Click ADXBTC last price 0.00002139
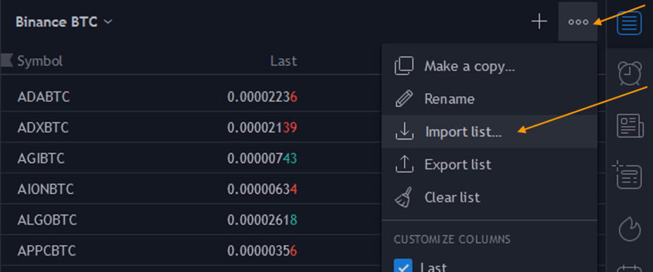653x272 pixels. point(262,127)
